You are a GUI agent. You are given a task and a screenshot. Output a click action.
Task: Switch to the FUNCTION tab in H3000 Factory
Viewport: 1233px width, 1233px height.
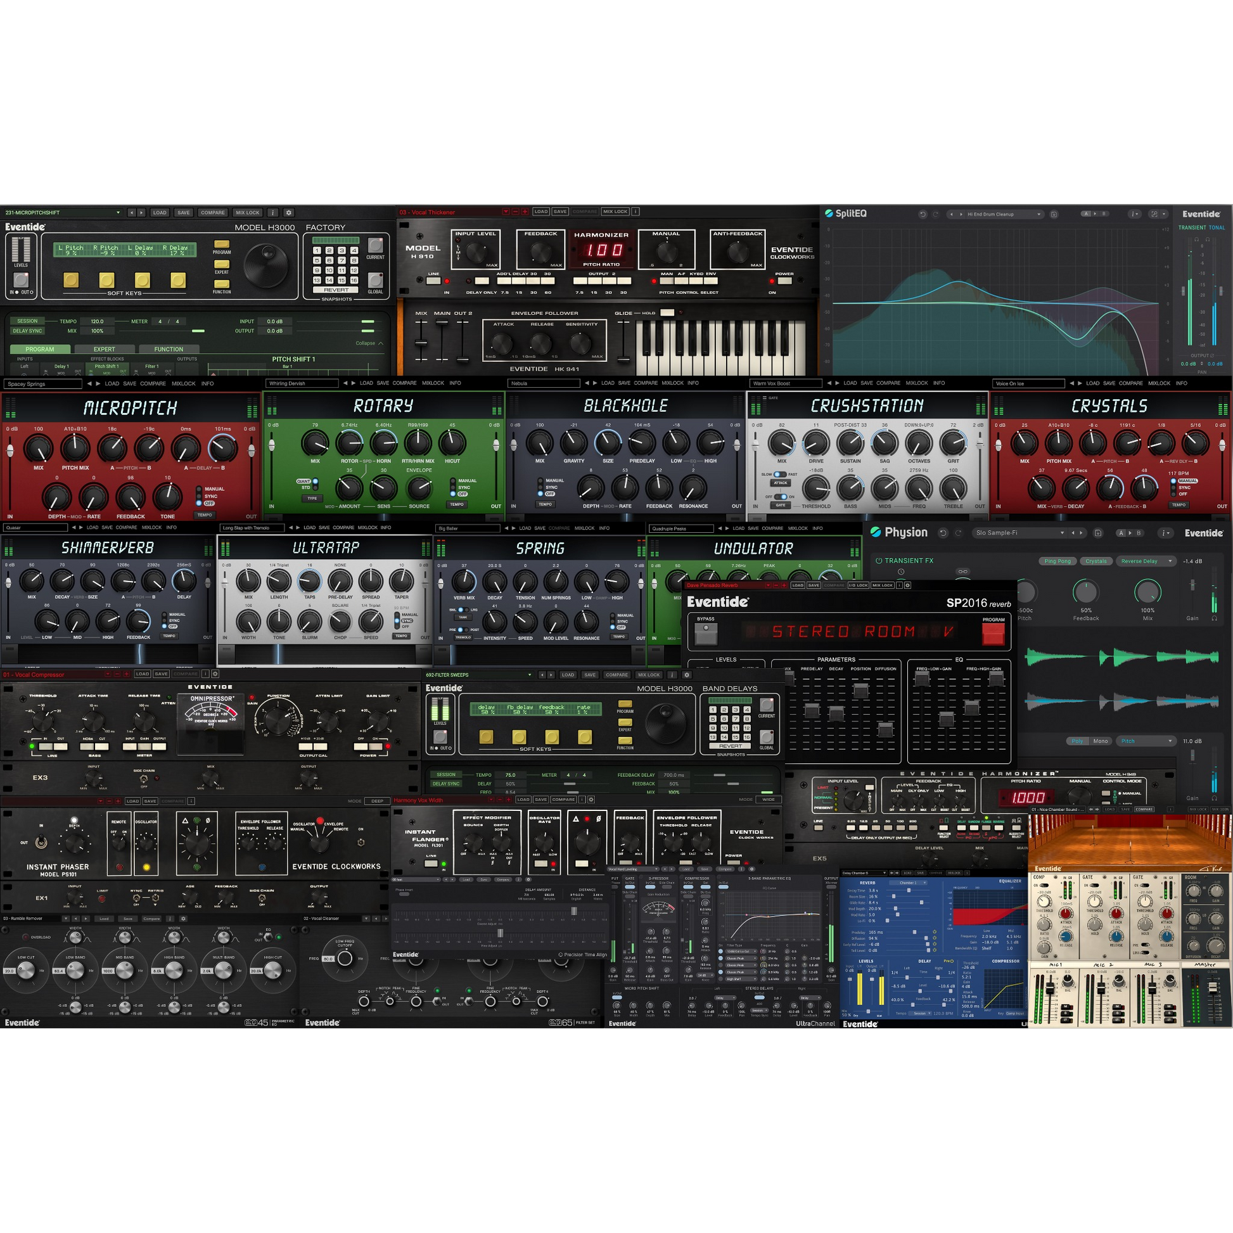(x=169, y=349)
